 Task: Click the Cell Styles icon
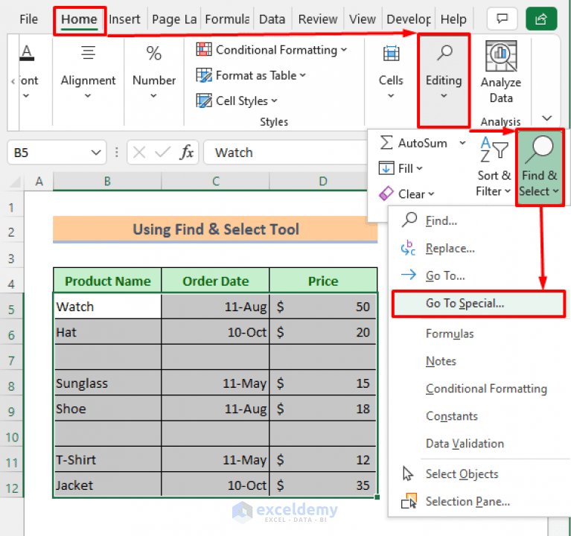click(x=204, y=100)
